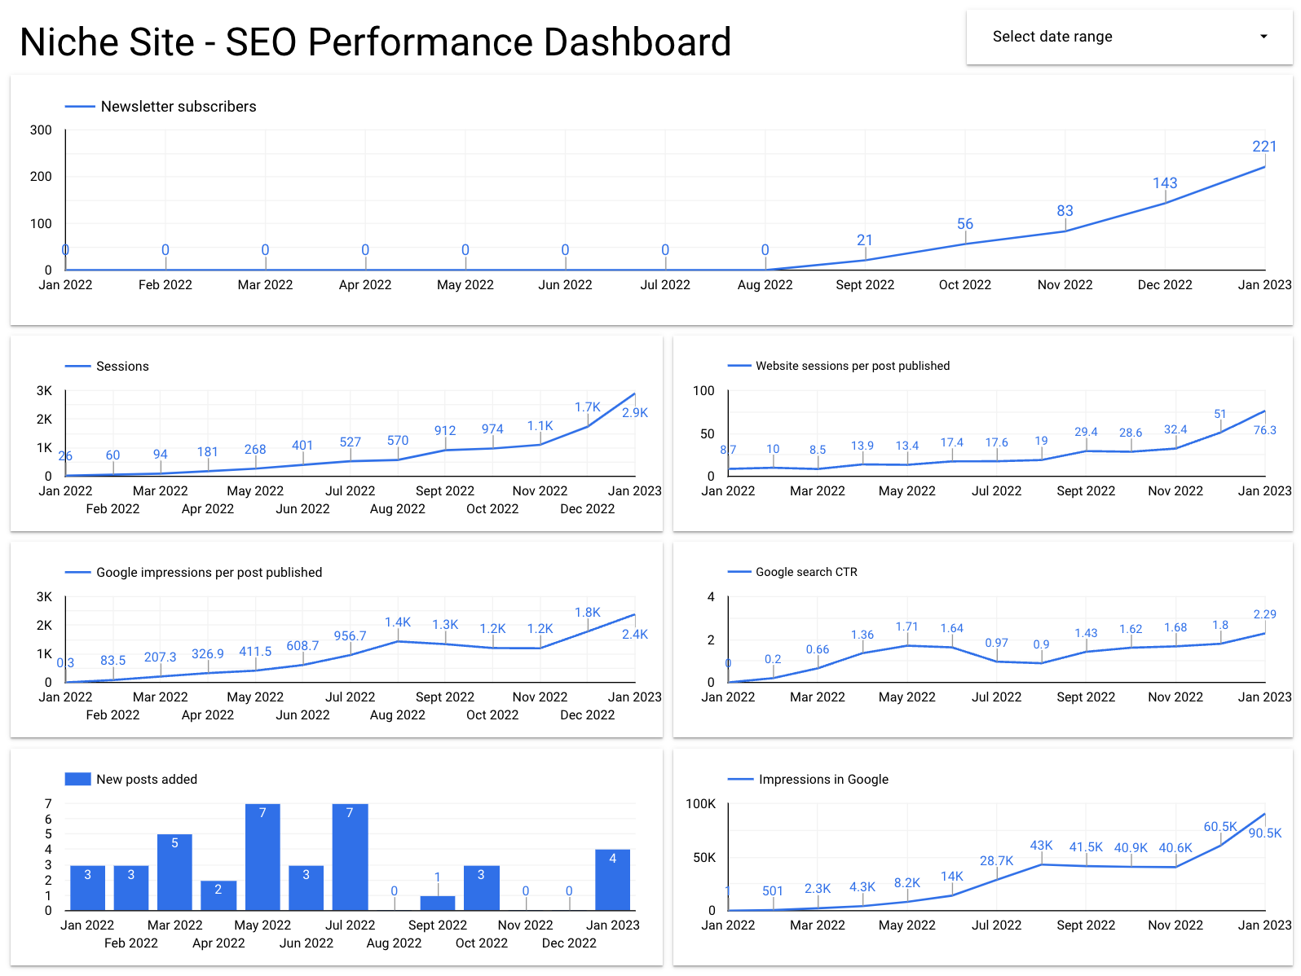The width and height of the screenshot is (1301, 976).
Task: Click the 0.97 data label in CTR chart
Action: pos(997,643)
